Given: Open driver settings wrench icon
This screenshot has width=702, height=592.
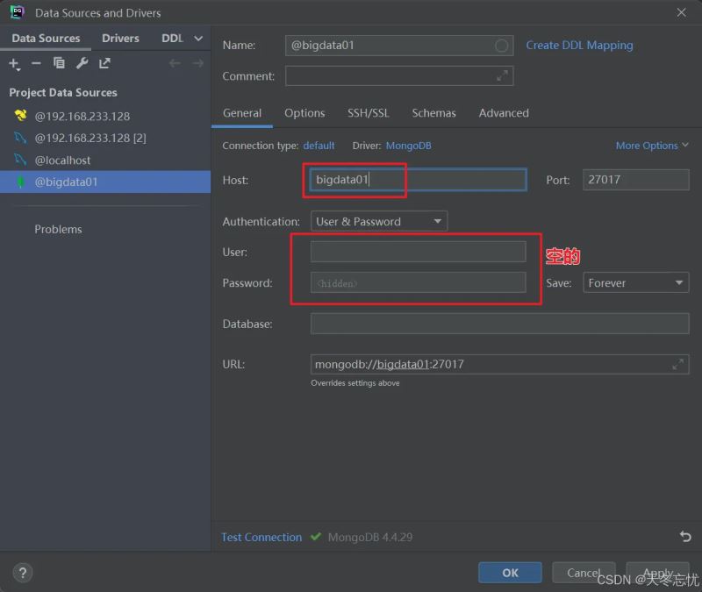Looking at the screenshot, I should tap(82, 63).
